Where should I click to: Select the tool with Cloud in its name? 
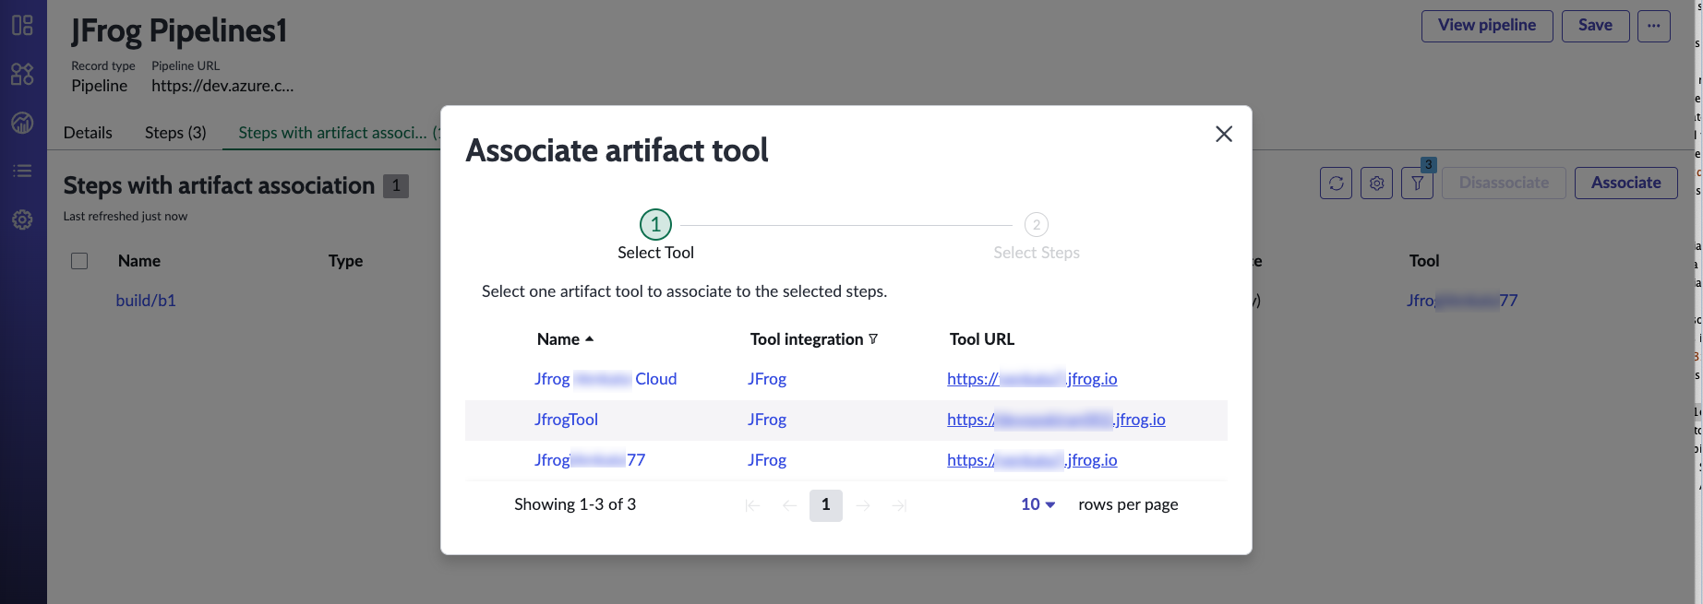[x=606, y=379]
